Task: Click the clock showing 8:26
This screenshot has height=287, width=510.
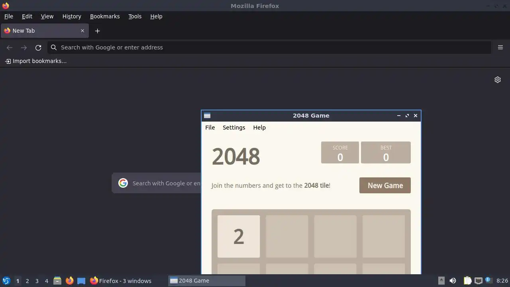Action: click(x=502, y=281)
